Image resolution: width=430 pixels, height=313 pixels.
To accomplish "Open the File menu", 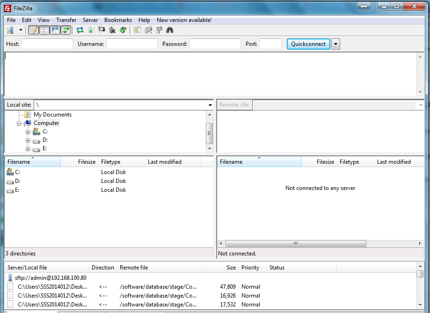I will pos(11,20).
